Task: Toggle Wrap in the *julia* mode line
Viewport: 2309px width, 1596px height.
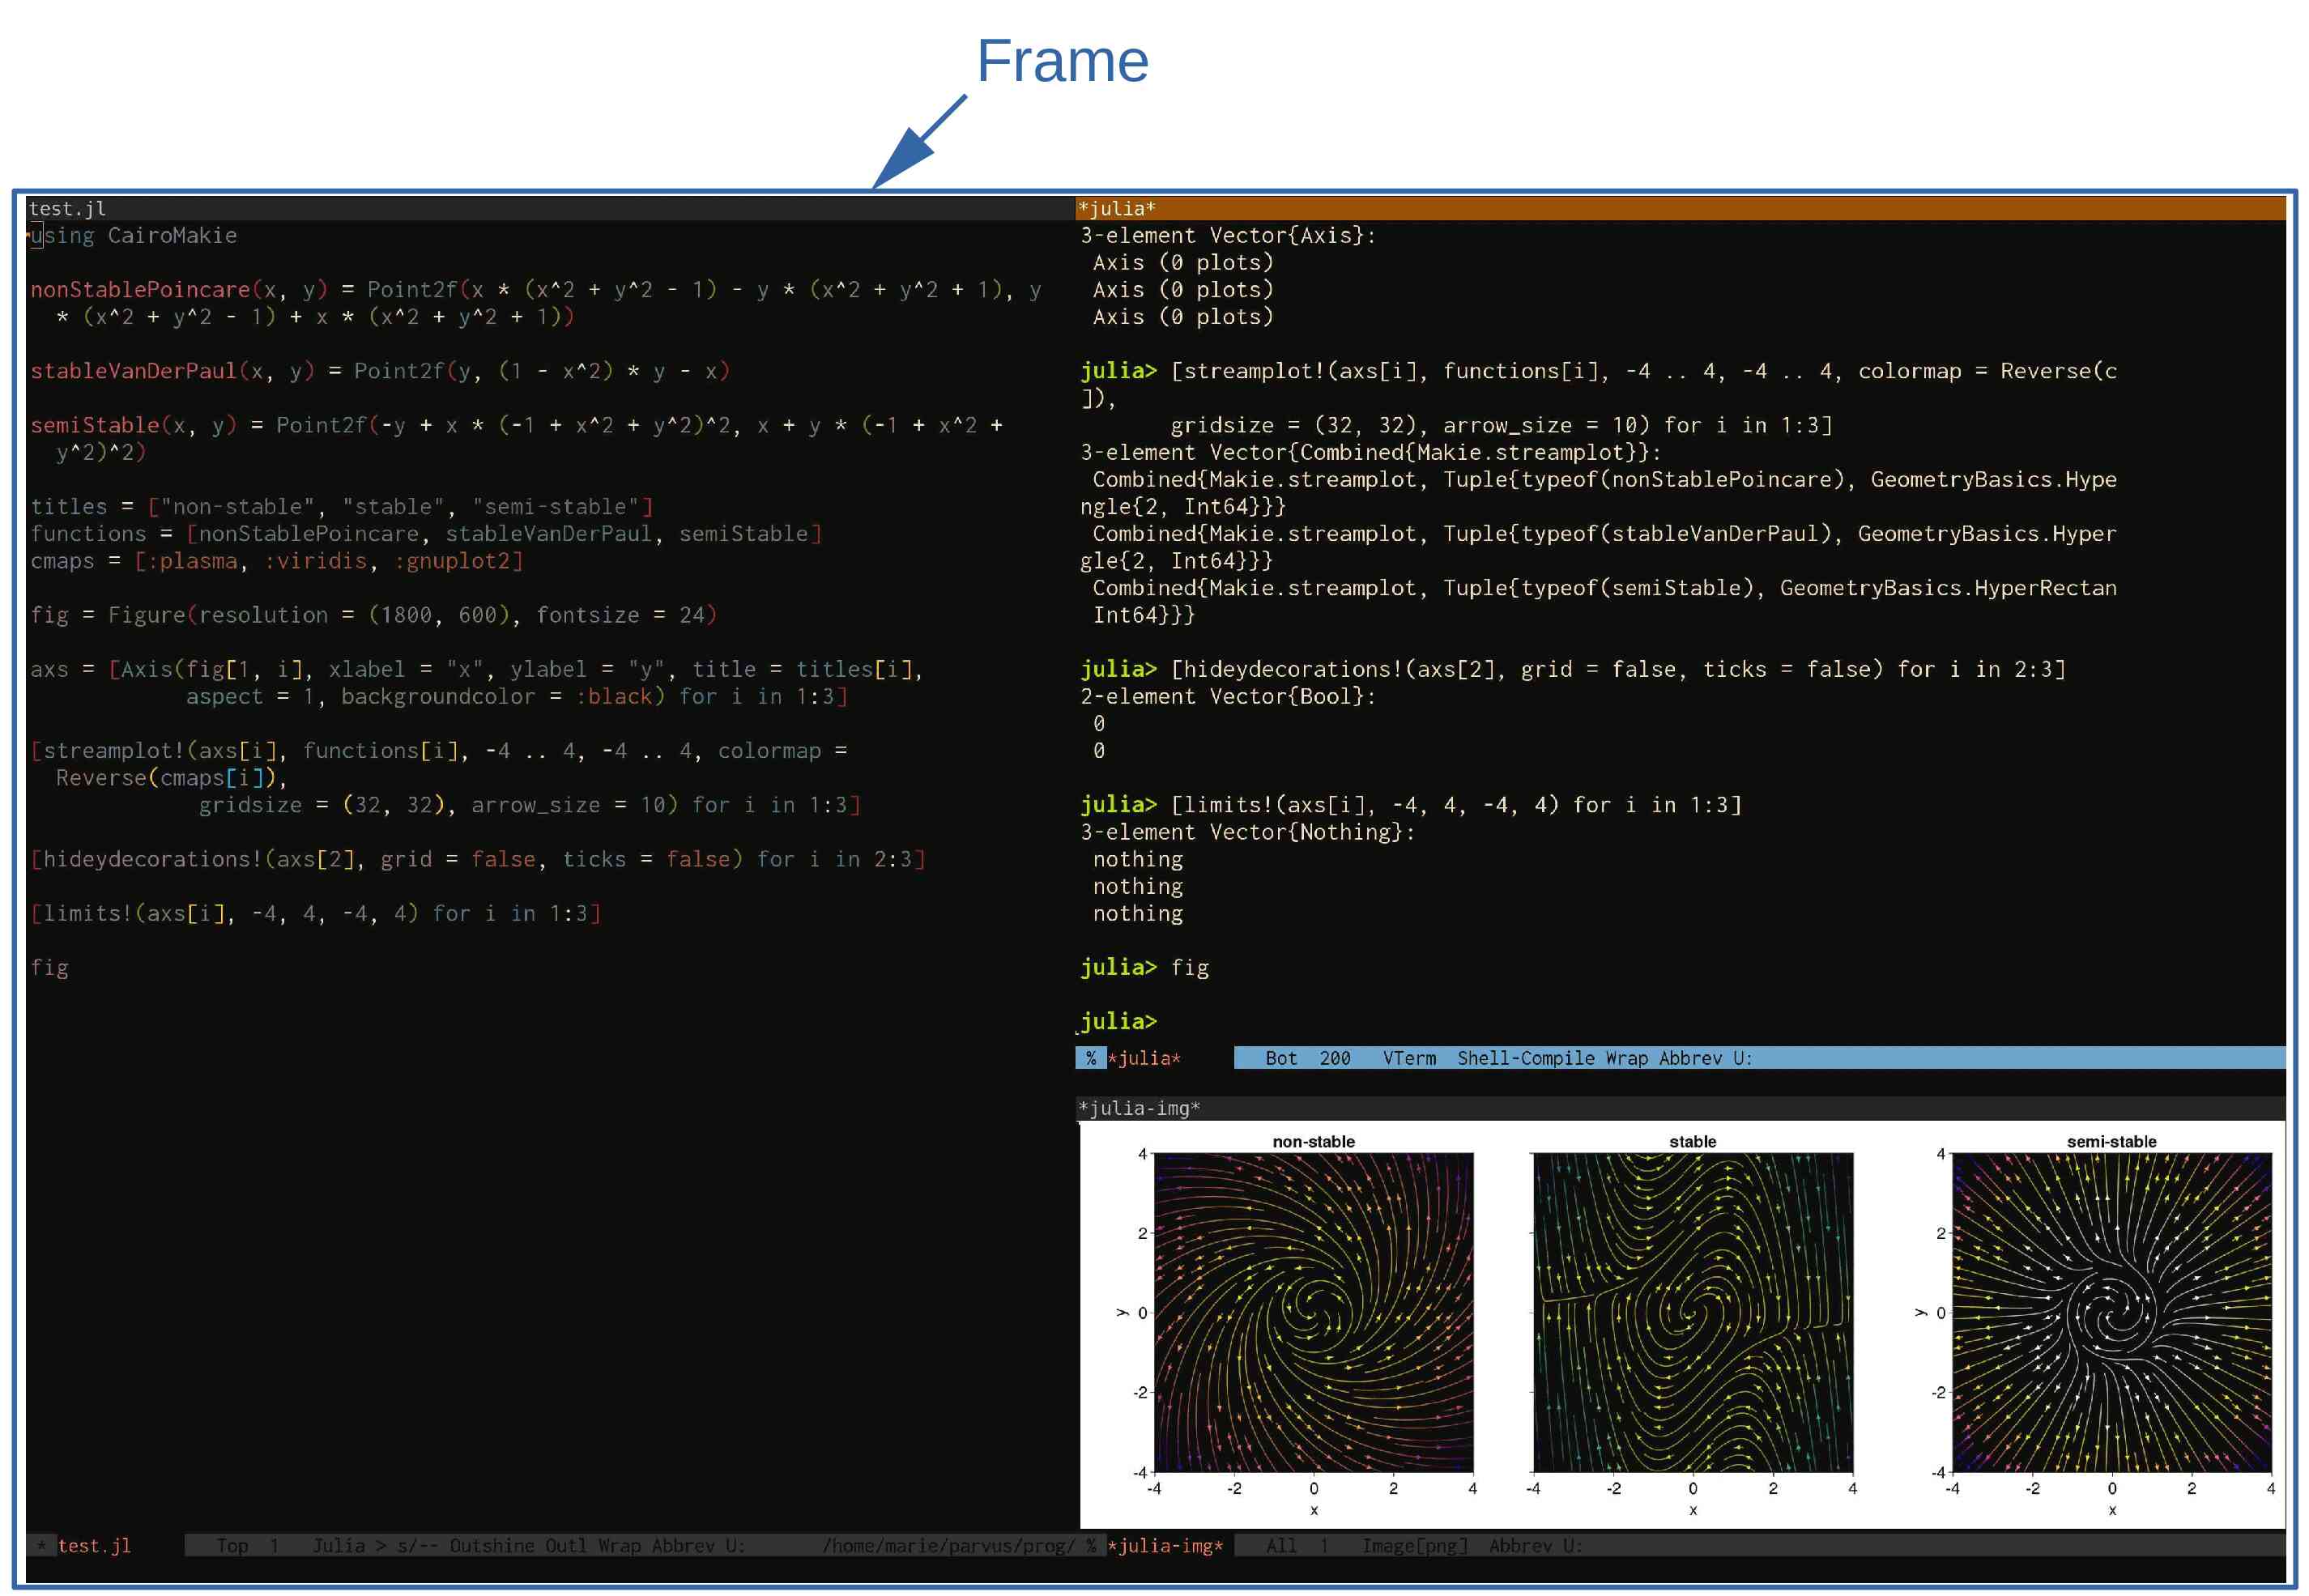Action: pyautogui.click(x=1627, y=1058)
